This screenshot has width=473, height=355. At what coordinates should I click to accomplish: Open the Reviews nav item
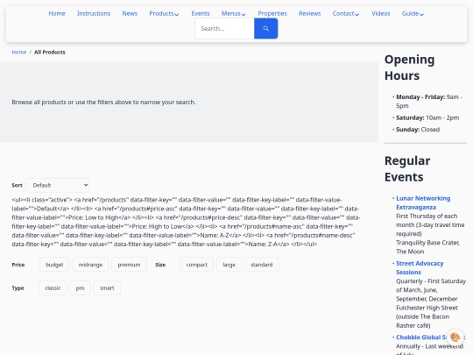(309, 13)
